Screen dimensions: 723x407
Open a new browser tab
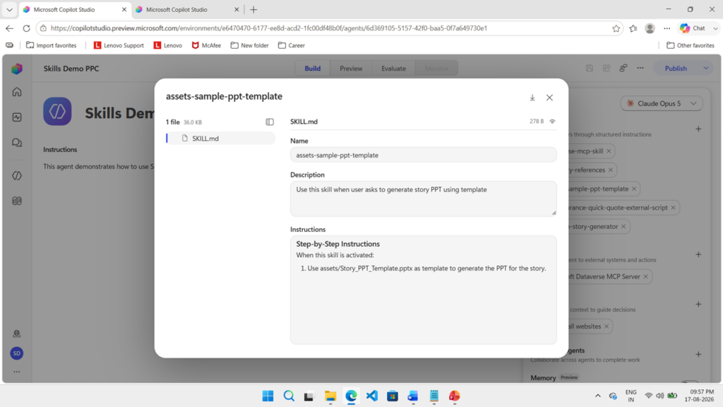click(253, 9)
